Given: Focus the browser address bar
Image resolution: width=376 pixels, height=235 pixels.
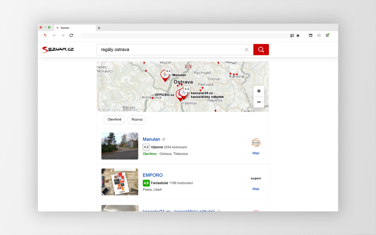Looking at the screenshot, I should point(185,36).
